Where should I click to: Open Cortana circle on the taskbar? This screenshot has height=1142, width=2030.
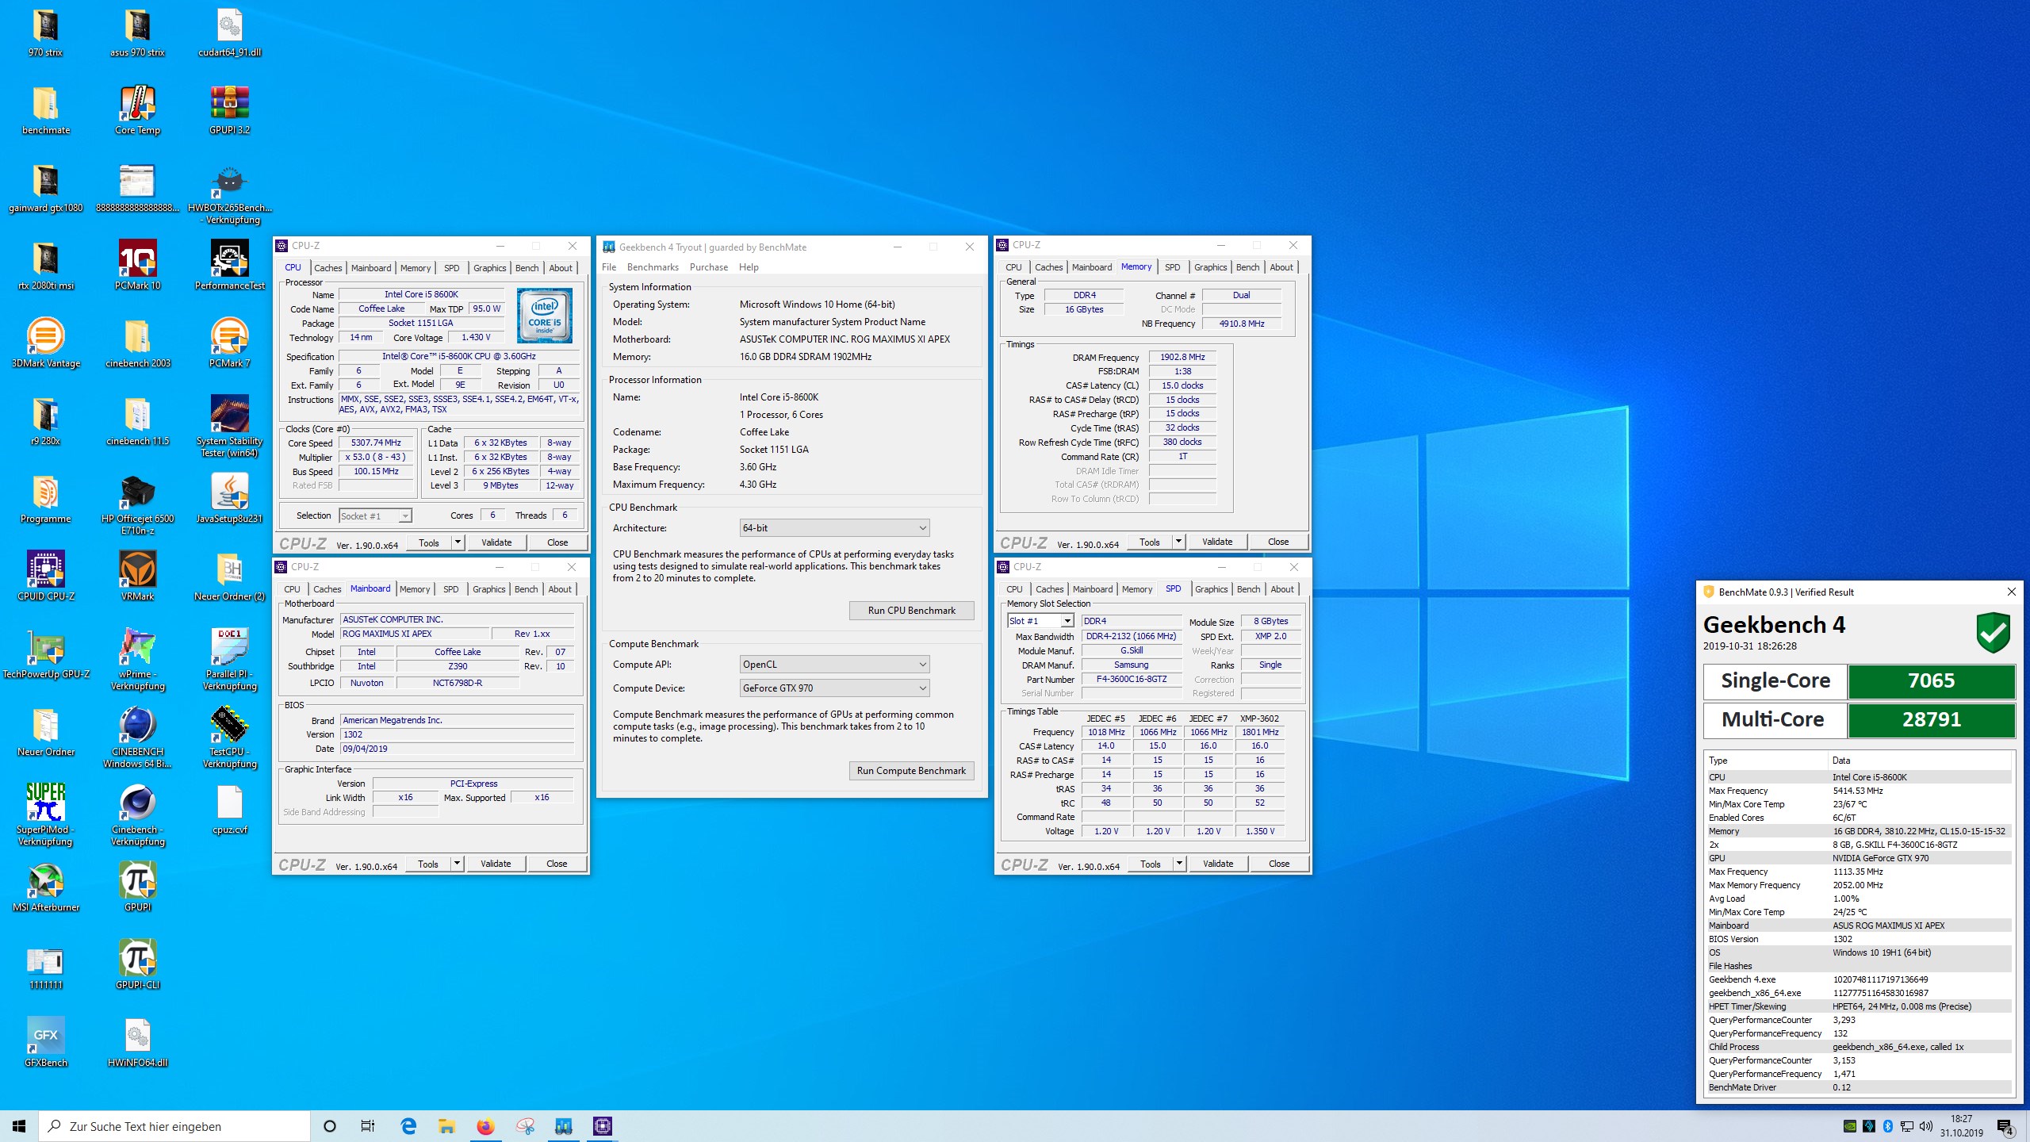click(x=330, y=1126)
